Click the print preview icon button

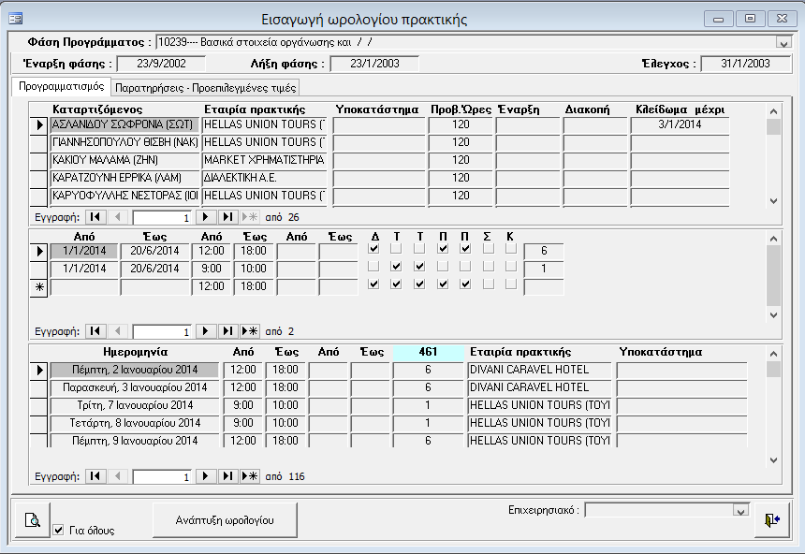[33, 519]
